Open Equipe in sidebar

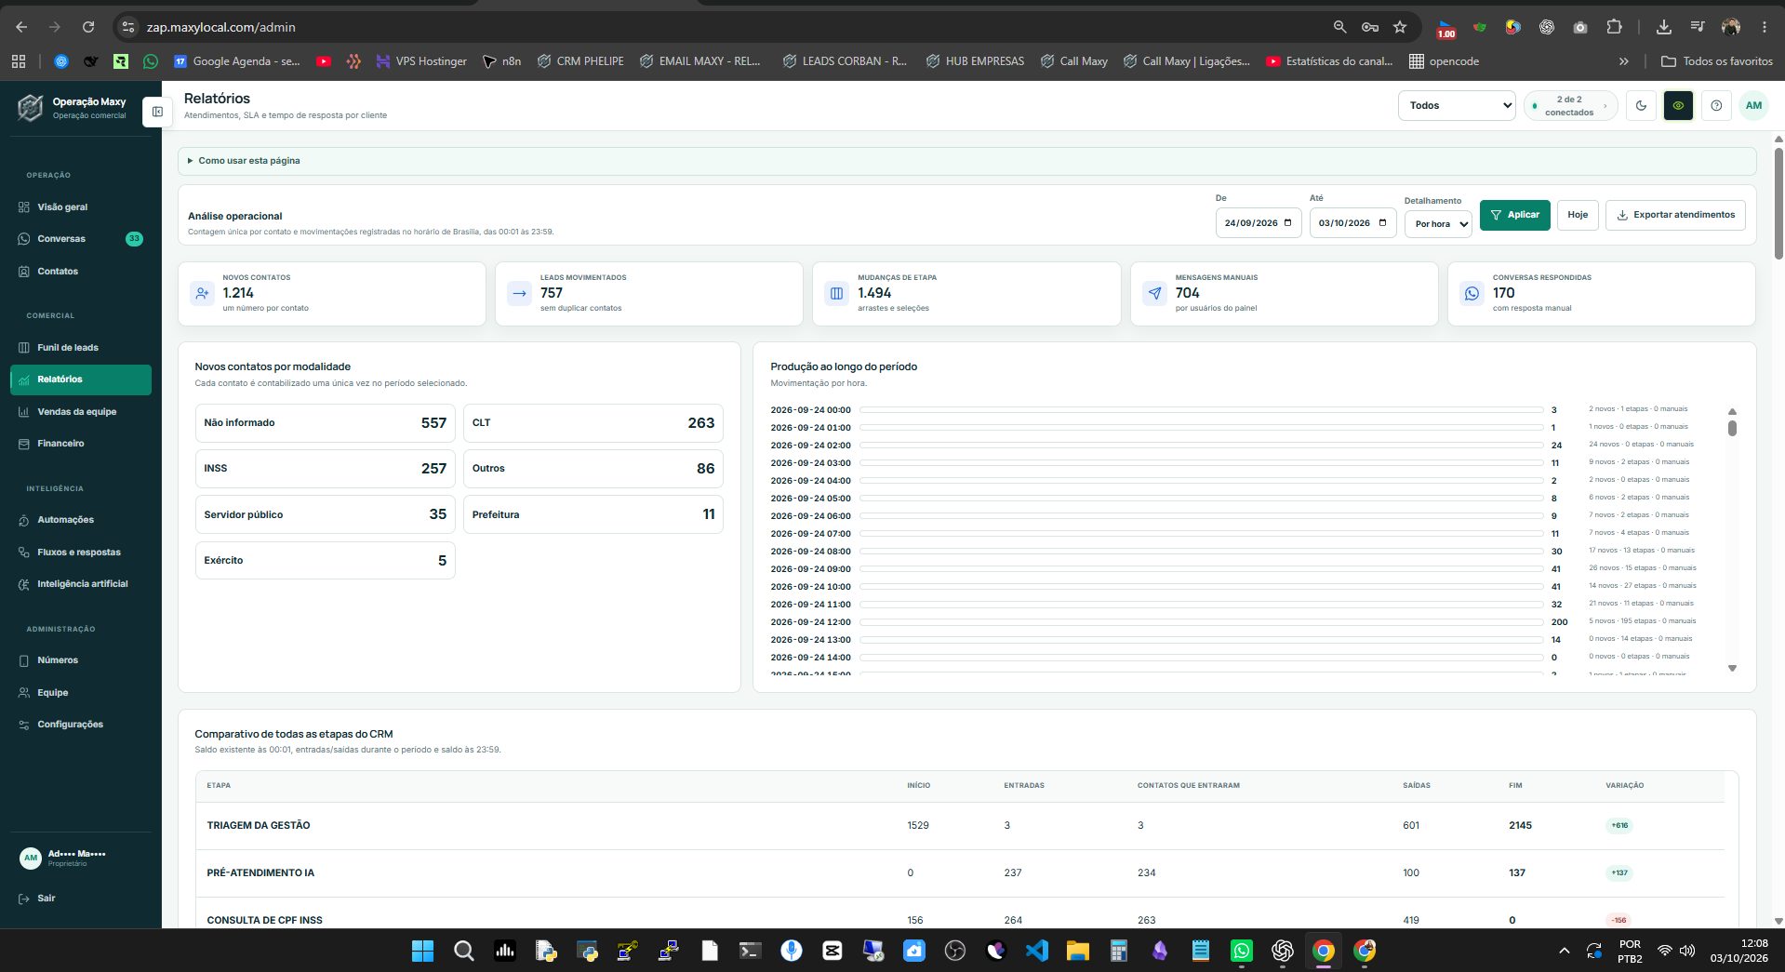(x=80, y=693)
